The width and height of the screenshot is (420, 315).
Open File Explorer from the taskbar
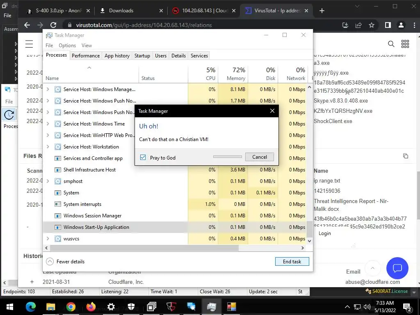50,307
